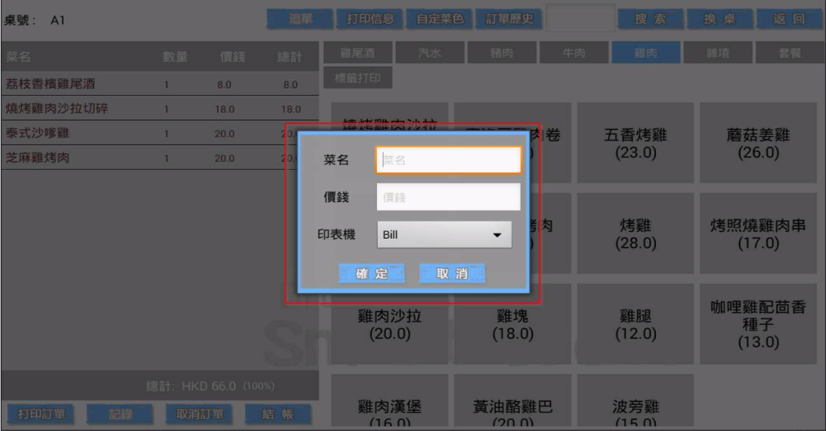This screenshot has height=431, width=826.
Task: Switch to the 雞尾酒 category tab
Action: 358,52
